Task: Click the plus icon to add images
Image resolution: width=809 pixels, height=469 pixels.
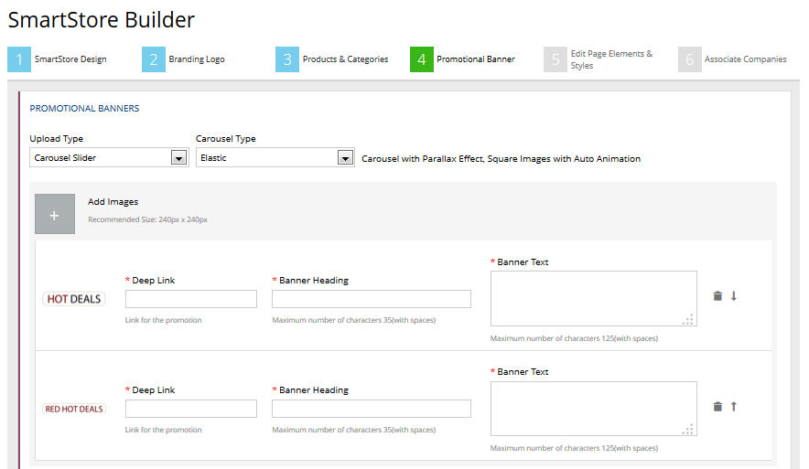Action: point(54,215)
